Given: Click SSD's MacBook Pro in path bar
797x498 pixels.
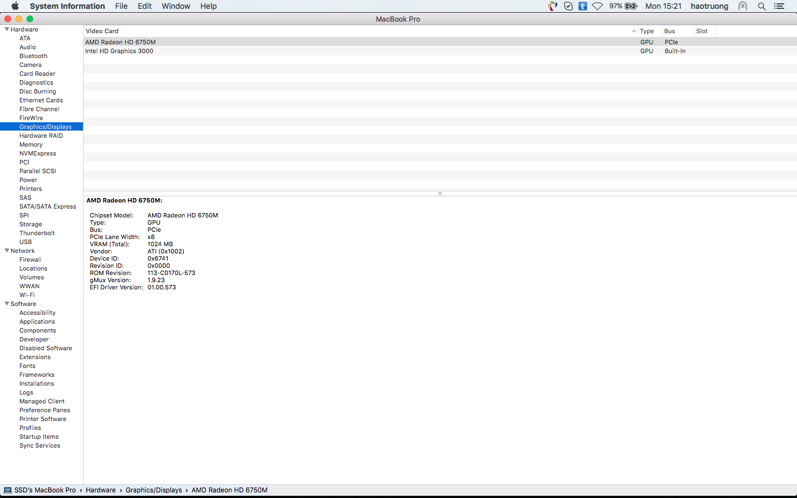Looking at the screenshot, I should 45,490.
